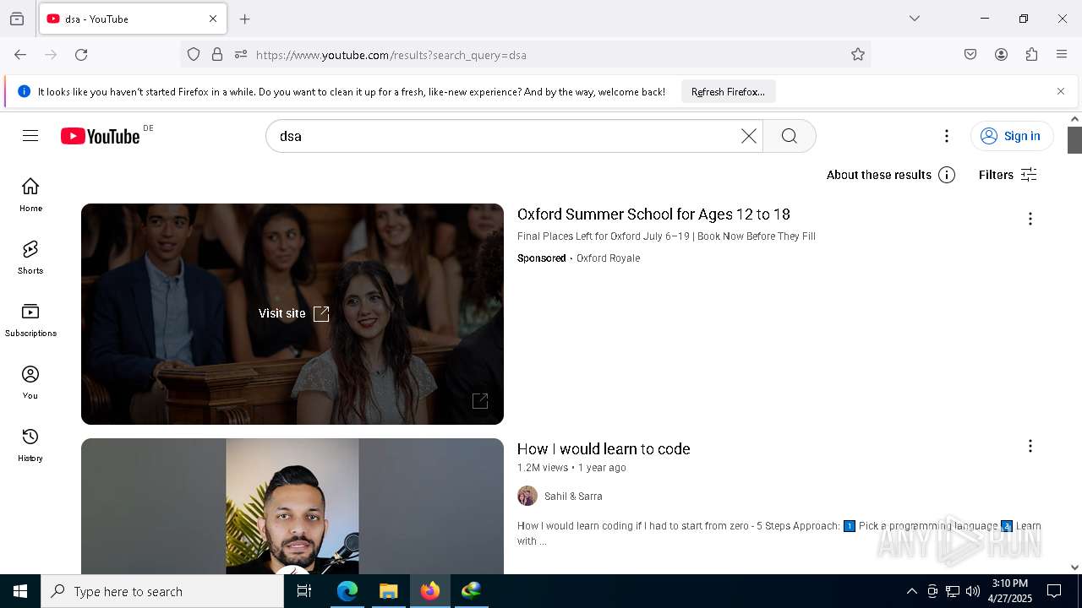Open the taskbar clock and date
Image resolution: width=1082 pixels, height=608 pixels.
[1010, 591]
